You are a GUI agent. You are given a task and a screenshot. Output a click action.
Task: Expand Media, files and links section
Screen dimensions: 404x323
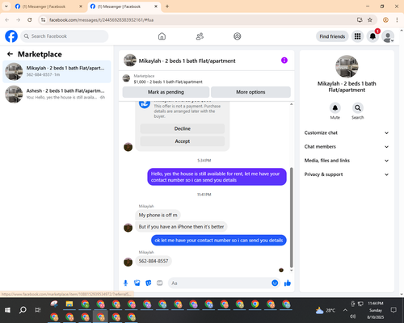(347, 161)
